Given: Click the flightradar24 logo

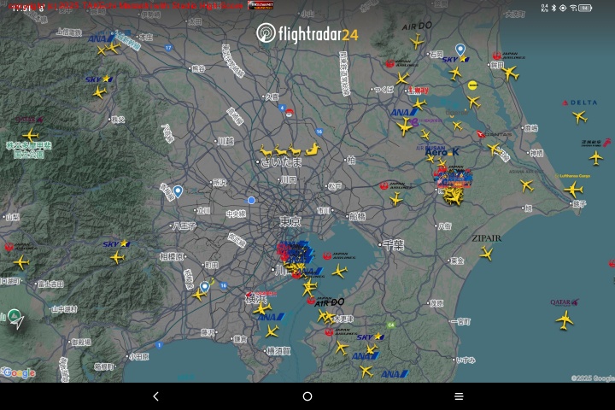Looking at the screenshot, I should pyautogui.click(x=307, y=33).
